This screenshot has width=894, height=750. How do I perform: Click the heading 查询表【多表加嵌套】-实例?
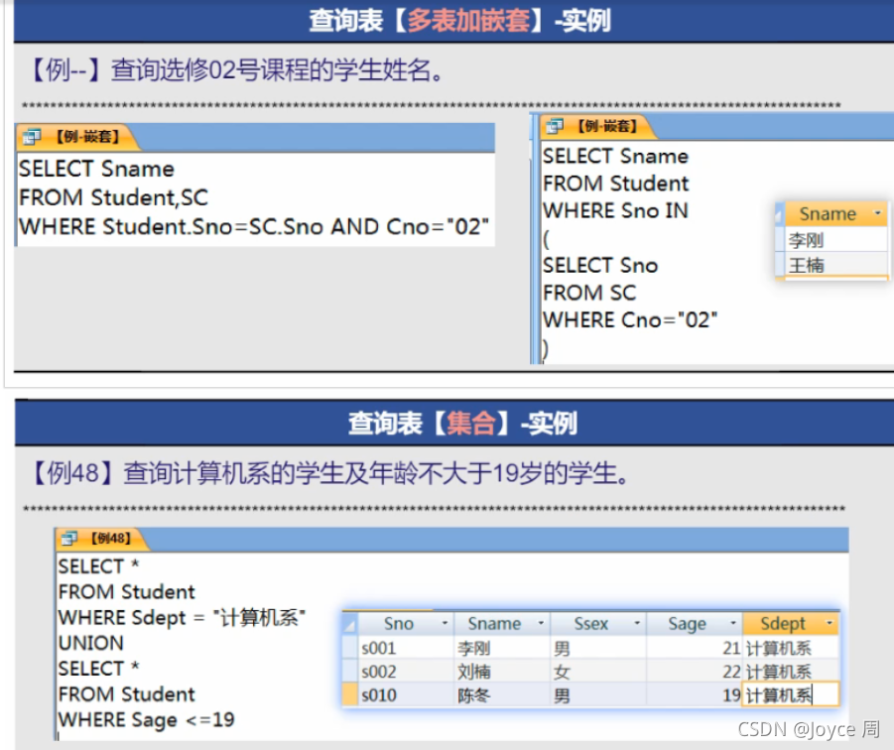459,21
